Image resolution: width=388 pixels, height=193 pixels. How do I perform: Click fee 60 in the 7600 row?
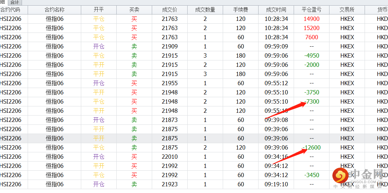tap(240, 37)
